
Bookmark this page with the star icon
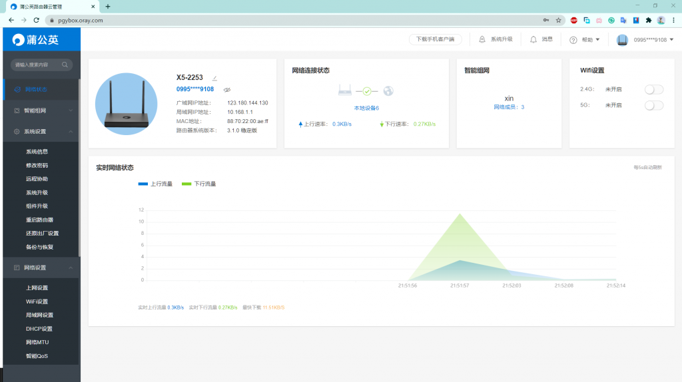point(558,20)
